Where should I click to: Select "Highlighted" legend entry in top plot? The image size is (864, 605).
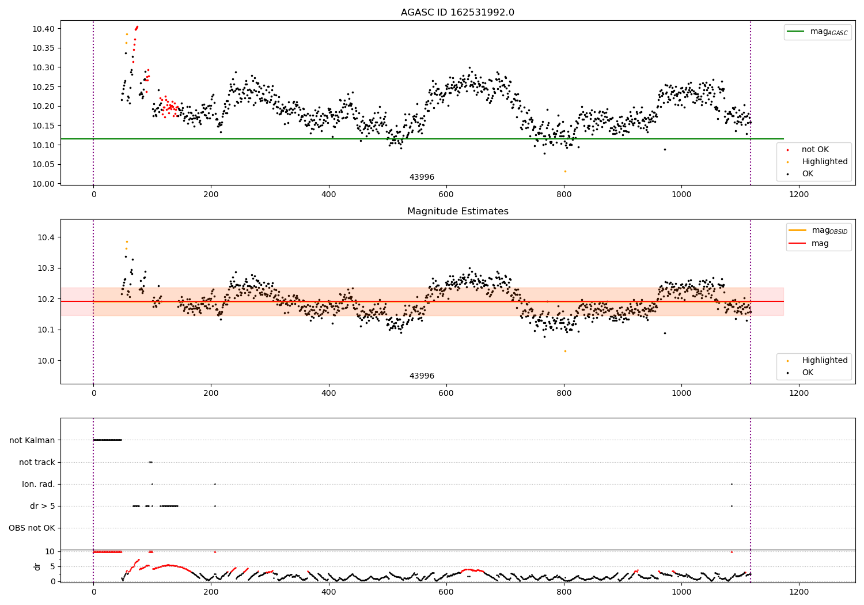[x=825, y=162]
